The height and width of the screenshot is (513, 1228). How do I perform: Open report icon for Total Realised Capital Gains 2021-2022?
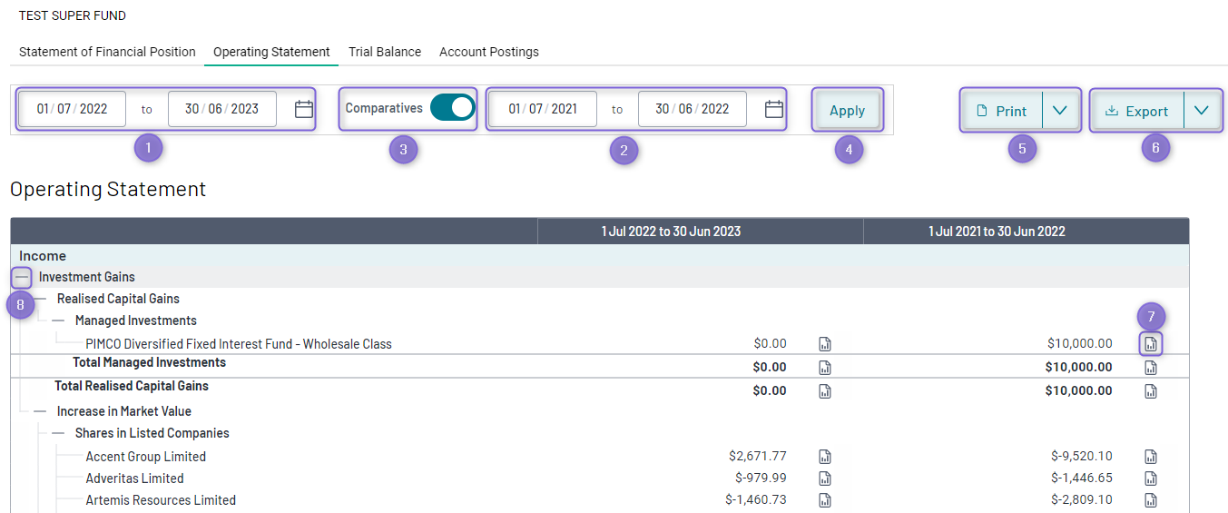click(1151, 391)
